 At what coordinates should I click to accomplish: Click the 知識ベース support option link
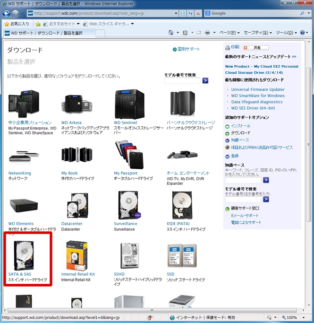(240, 140)
